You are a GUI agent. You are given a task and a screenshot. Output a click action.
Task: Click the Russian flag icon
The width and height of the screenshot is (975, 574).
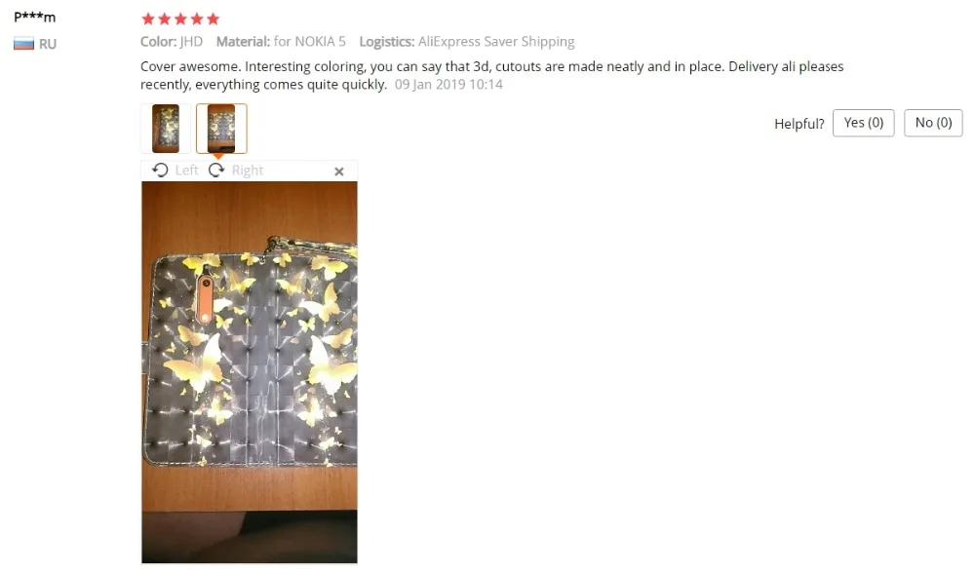23,44
